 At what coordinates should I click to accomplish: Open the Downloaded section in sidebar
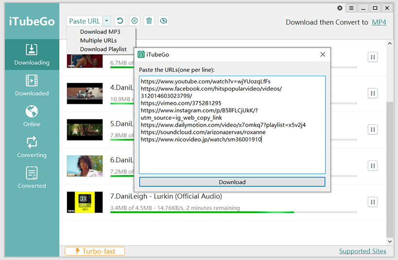[x=32, y=85]
